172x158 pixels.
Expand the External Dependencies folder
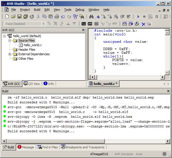pos(10,54)
